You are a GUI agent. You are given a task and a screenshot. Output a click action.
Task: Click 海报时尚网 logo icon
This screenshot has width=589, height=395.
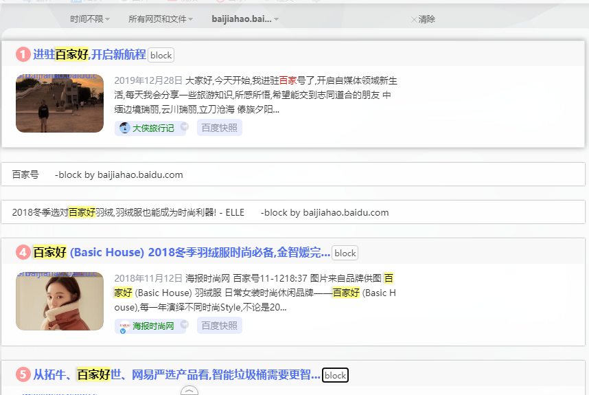tap(124, 326)
